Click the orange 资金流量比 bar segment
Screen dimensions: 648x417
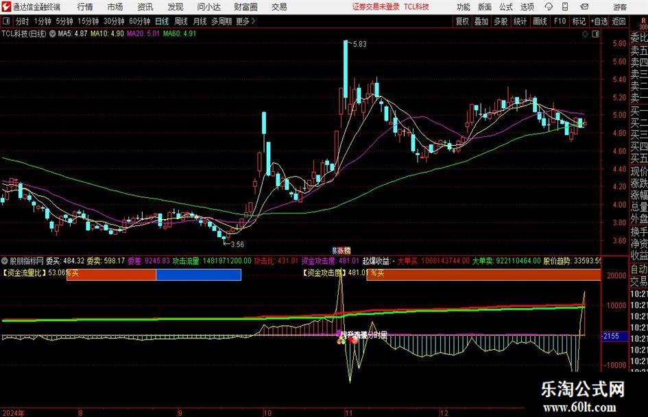click(x=111, y=274)
